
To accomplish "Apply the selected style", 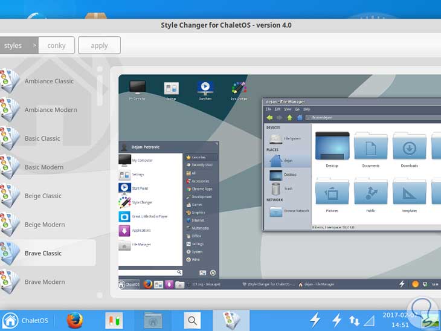I will pyautogui.click(x=99, y=45).
